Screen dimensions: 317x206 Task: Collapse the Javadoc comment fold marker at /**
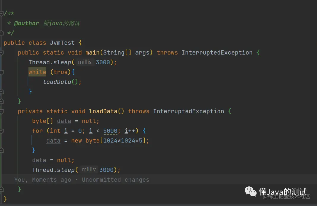1,14
